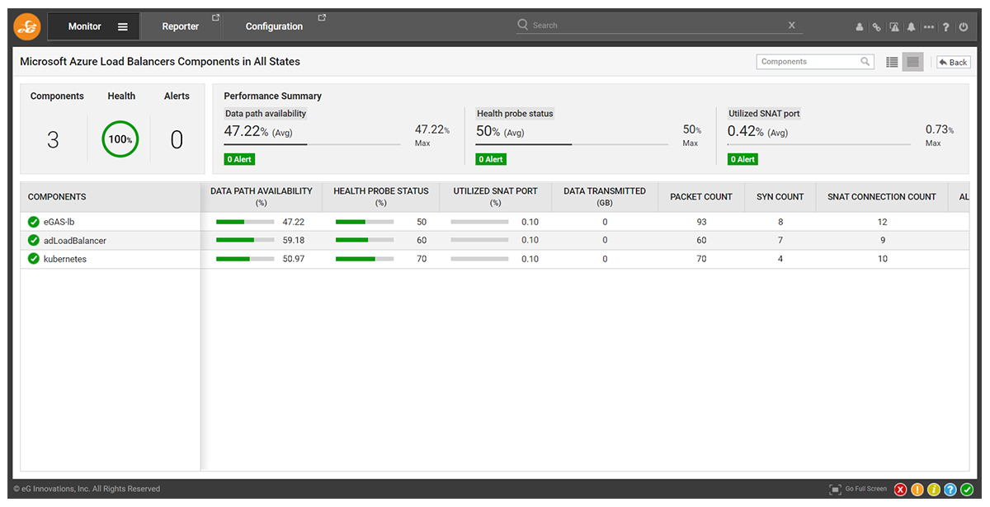Sort by HEALTH PROBE STATUS column

click(x=381, y=196)
